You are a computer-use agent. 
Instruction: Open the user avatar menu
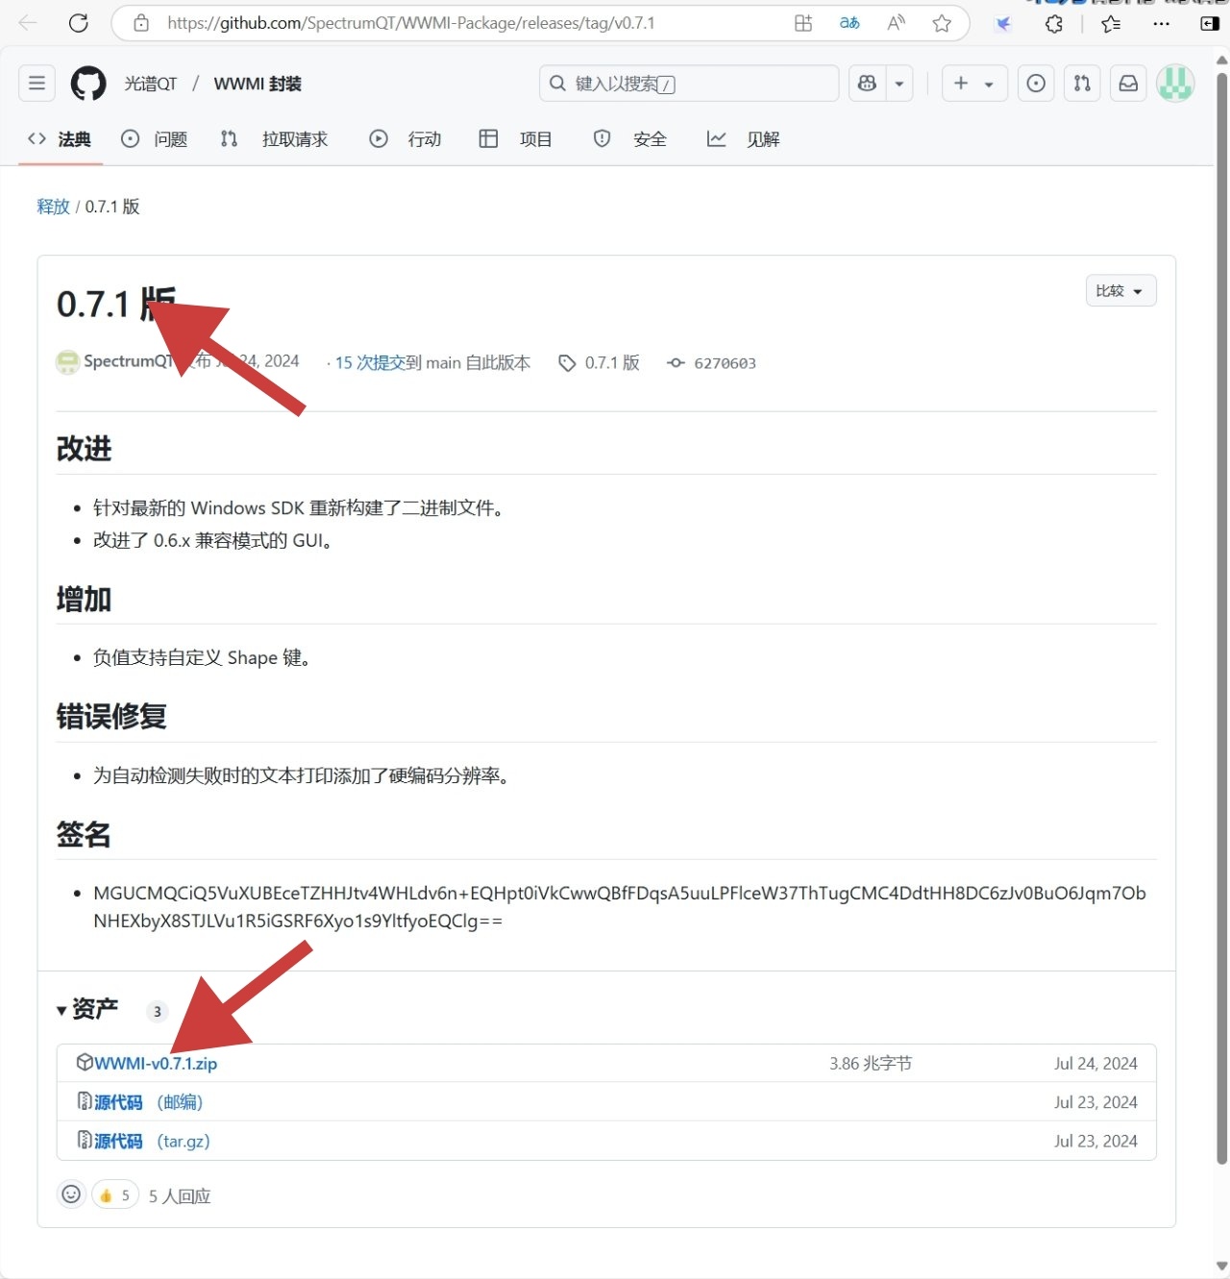(1175, 84)
